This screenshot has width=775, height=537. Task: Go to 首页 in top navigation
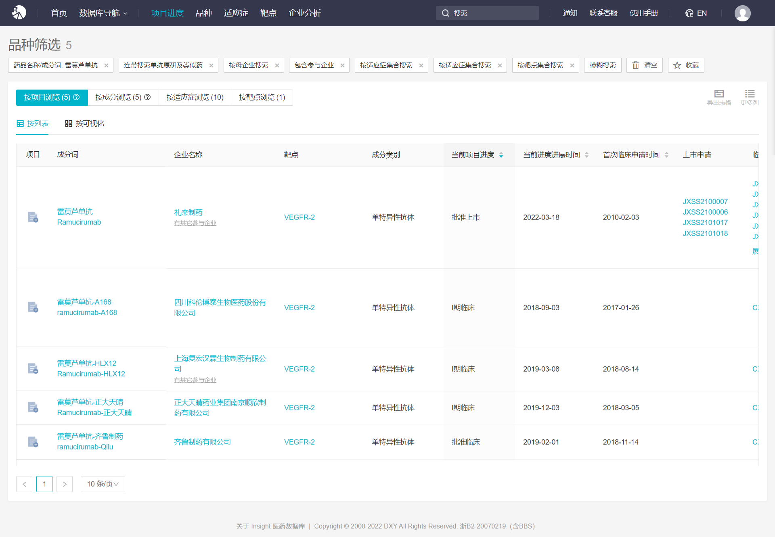[x=59, y=13]
